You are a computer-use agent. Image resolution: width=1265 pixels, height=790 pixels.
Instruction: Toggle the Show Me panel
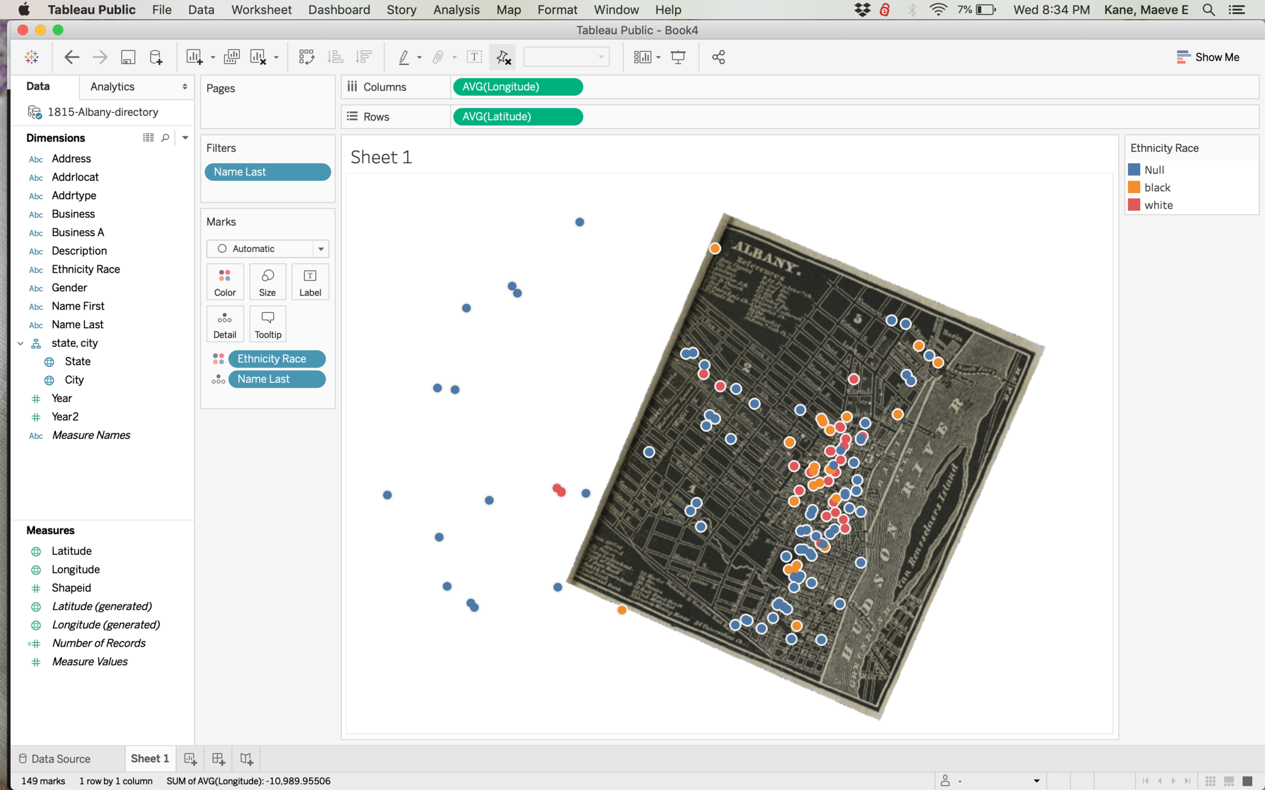point(1208,57)
